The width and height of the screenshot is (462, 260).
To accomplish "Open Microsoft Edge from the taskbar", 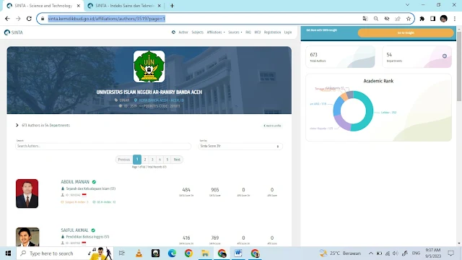I will point(172,253).
